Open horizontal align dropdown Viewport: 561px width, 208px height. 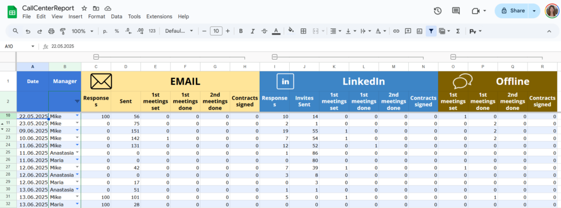[335, 31]
